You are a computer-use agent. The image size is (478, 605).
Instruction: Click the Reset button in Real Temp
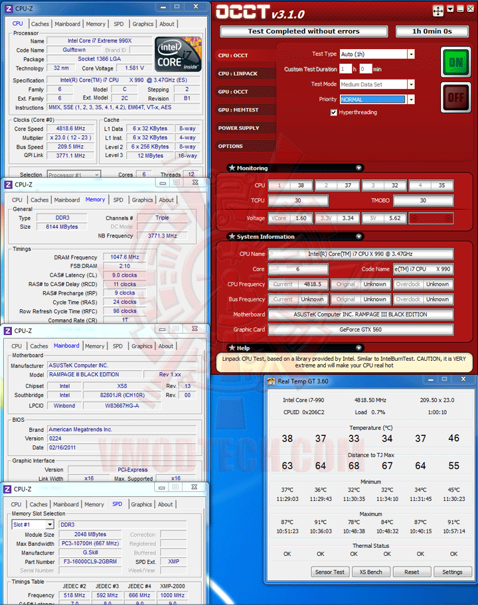412,572
